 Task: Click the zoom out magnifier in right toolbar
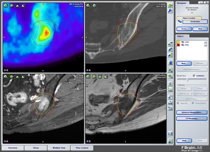pyautogui.click(x=170, y=76)
